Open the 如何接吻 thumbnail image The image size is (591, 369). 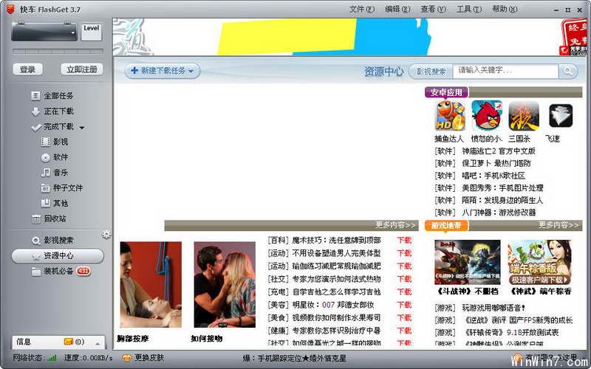225,284
